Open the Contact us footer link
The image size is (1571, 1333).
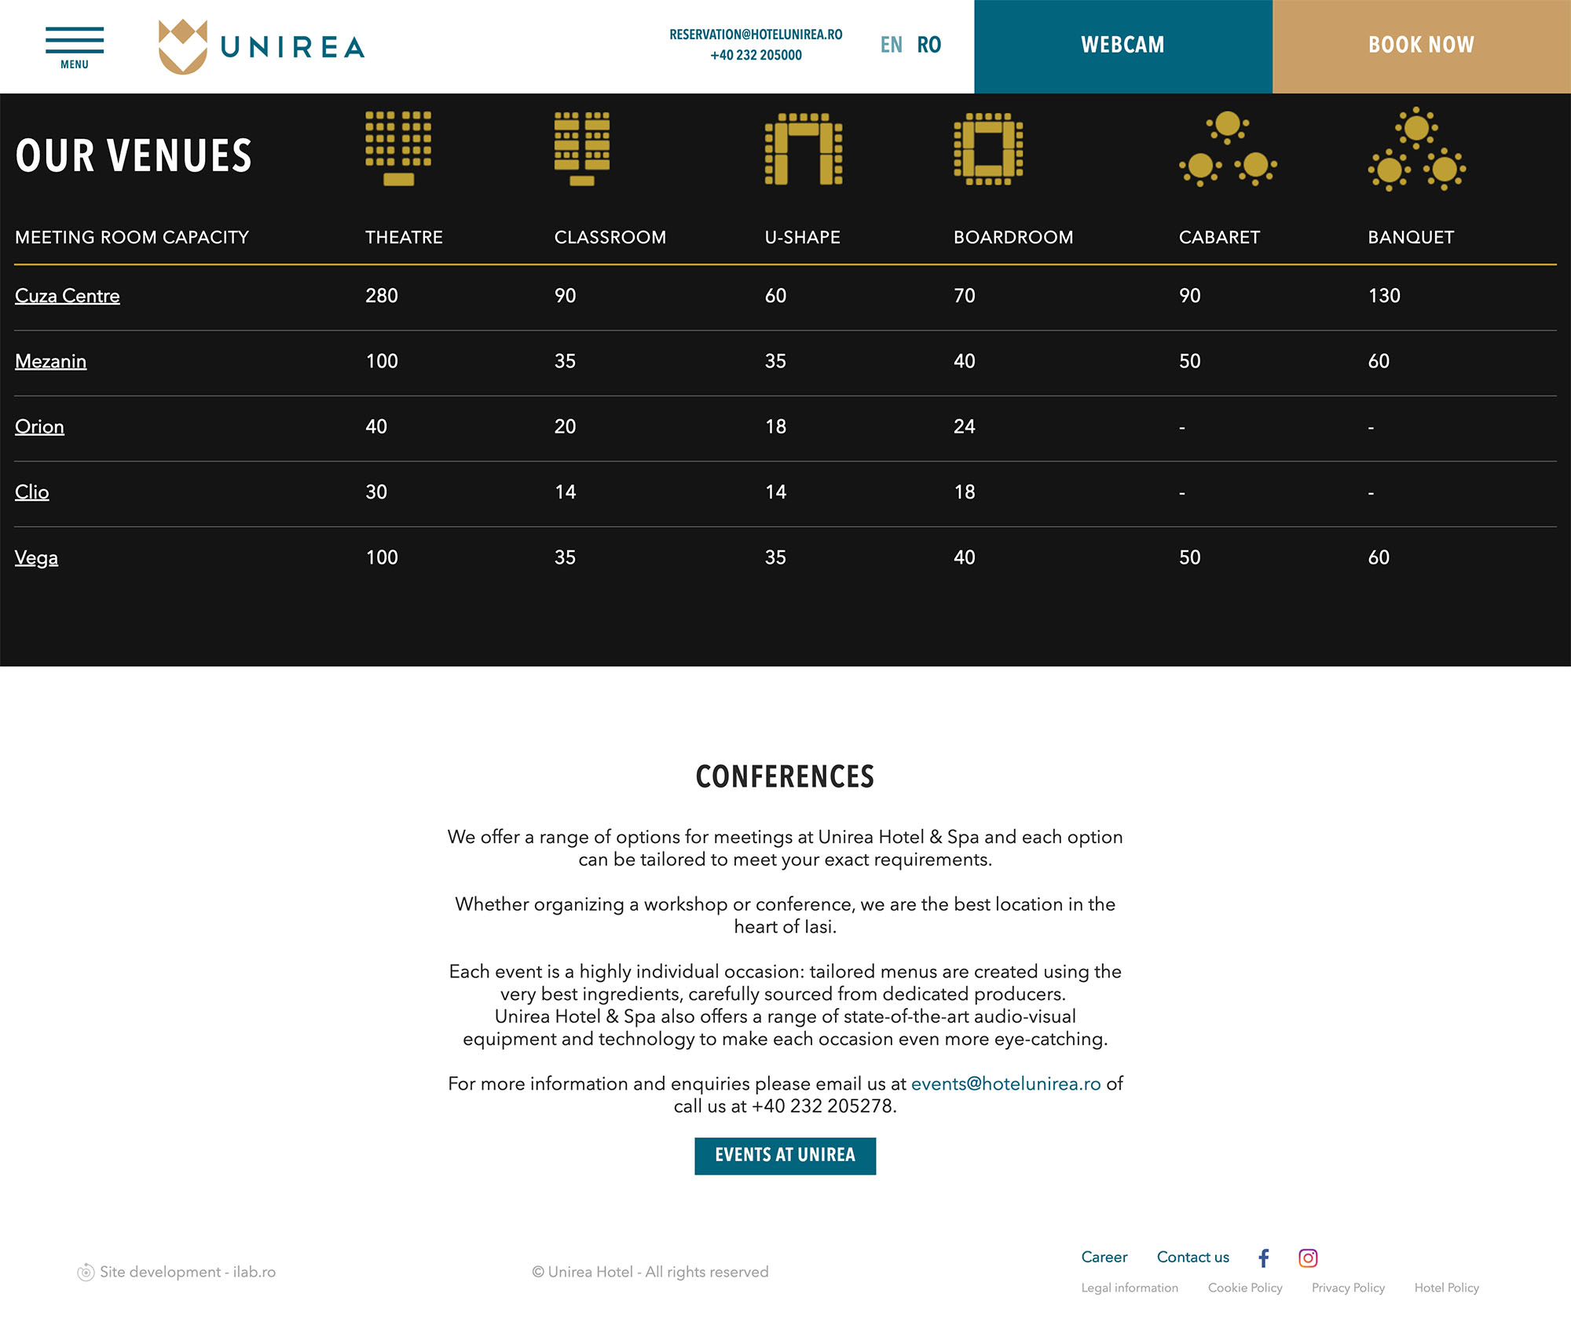click(1193, 1257)
